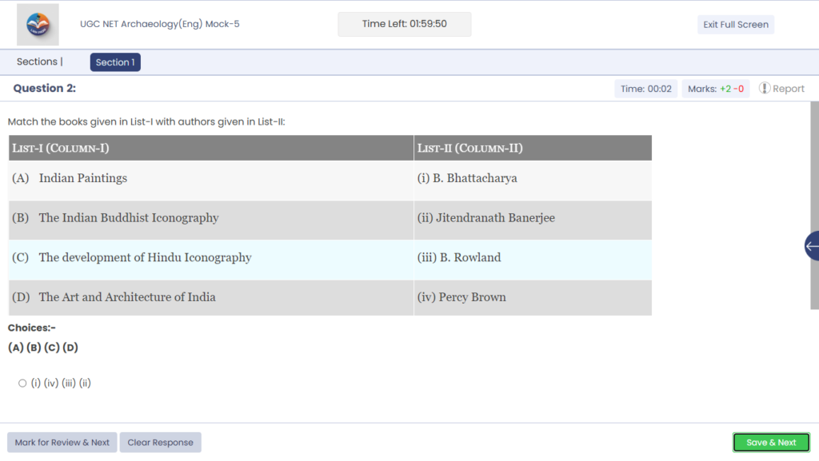Select the (i) (iv) (iii) (ii) radio option

point(22,384)
